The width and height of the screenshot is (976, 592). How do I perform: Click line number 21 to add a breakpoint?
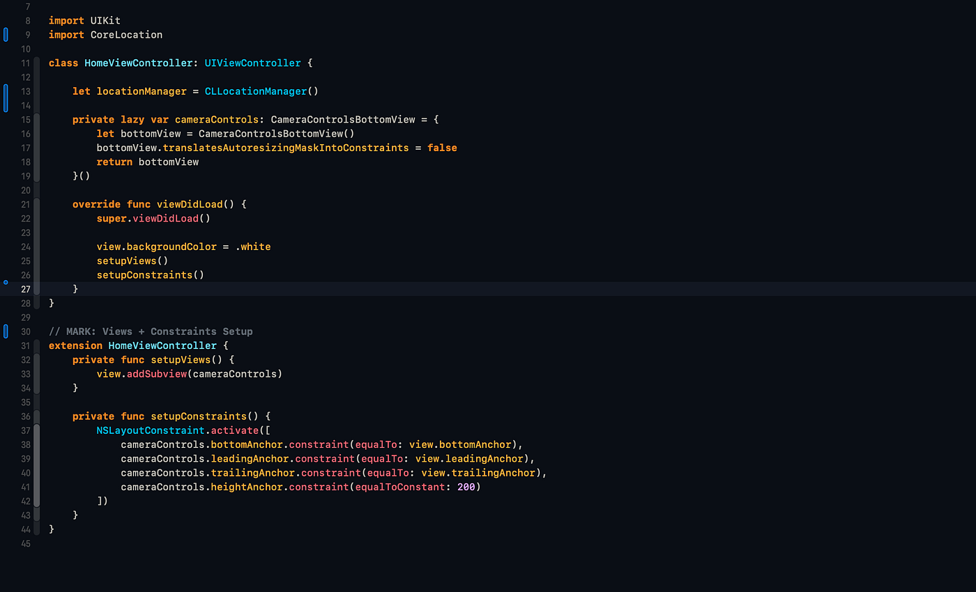[x=25, y=204]
